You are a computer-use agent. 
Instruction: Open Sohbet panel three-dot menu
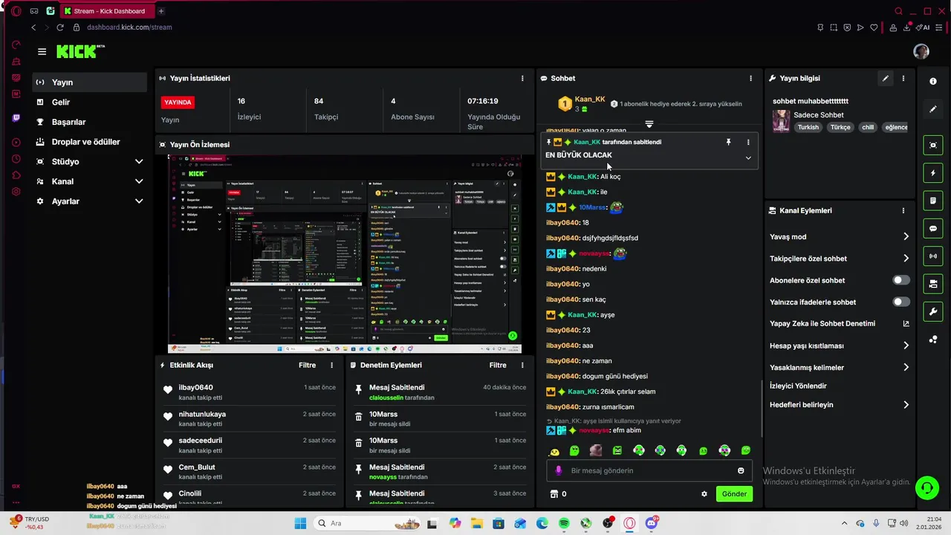[x=750, y=78]
